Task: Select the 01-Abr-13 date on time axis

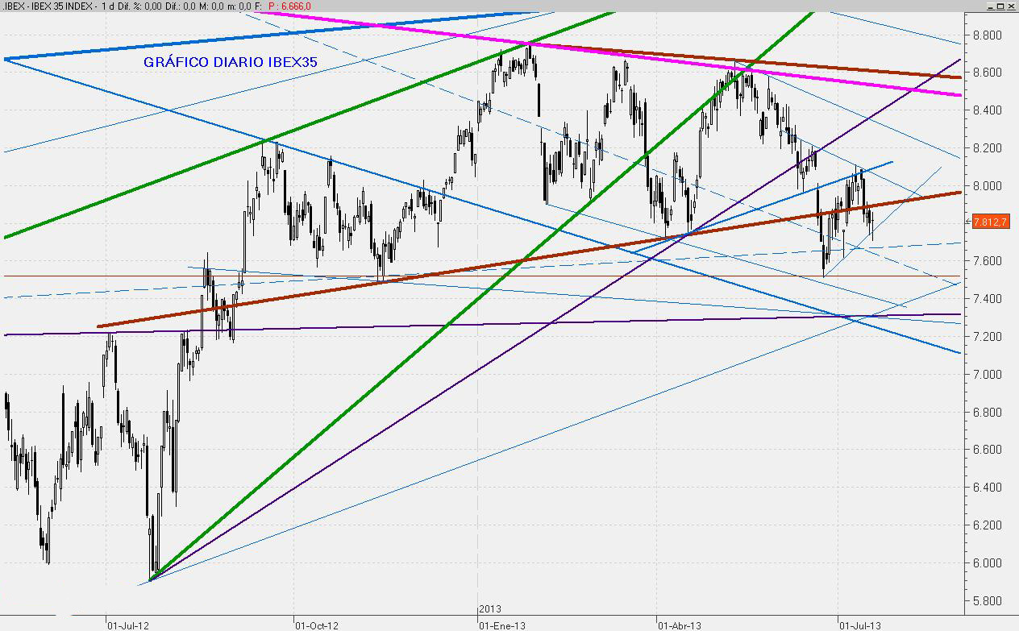Action: pos(680,625)
